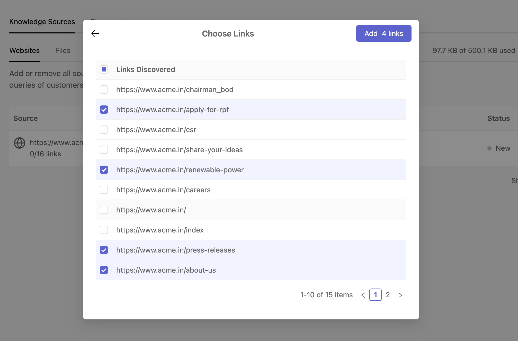Deselect the renewable-power link
This screenshot has height=341, width=518.
104,170
